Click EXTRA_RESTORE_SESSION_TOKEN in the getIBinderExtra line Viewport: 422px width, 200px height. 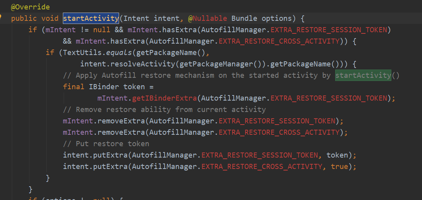328,98
